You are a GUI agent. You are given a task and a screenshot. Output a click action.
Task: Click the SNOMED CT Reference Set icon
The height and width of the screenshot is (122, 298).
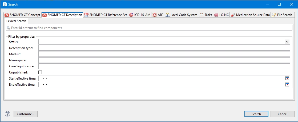coord(86,15)
